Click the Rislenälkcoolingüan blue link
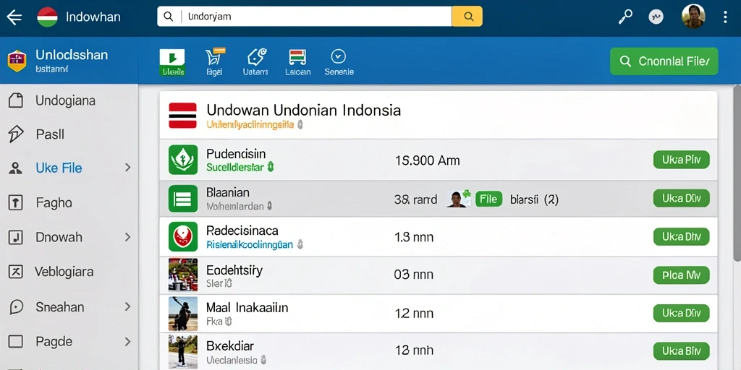Image resolution: width=741 pixels, height=370 pixels. tap(250, 245)
